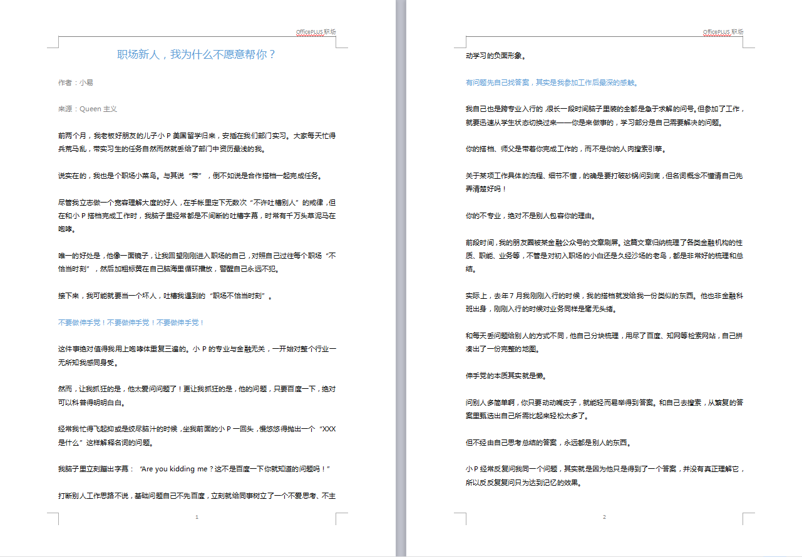This screenshot has width=802, height=557.
Task: Click paragraph starting "接下来，我可能就要当一个坏人"
Action: tap(165, 296)
